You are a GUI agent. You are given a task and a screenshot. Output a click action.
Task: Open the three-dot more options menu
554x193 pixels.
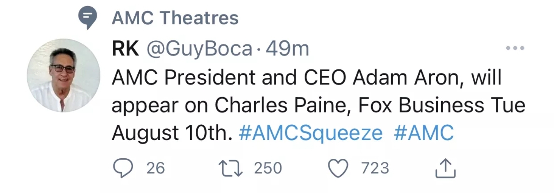point(515,48)
